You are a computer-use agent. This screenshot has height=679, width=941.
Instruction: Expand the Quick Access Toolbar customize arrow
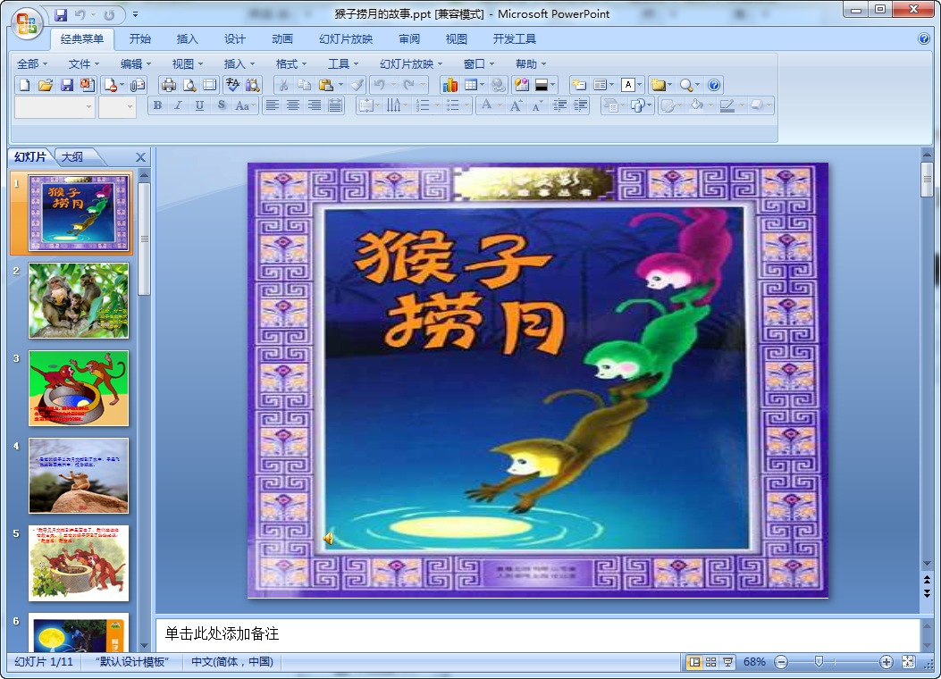(136, 14)
